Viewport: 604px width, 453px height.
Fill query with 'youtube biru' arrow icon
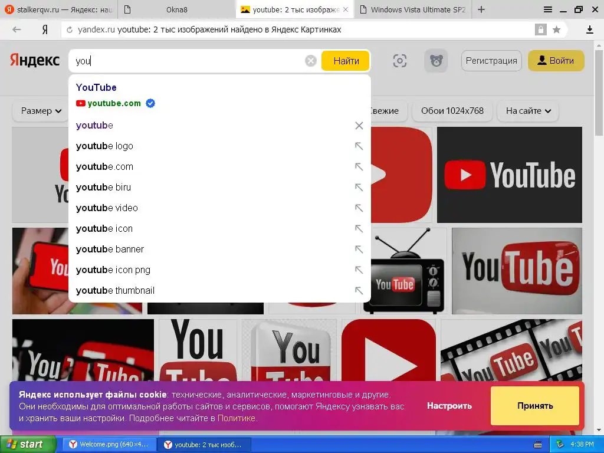coord(359,187)
